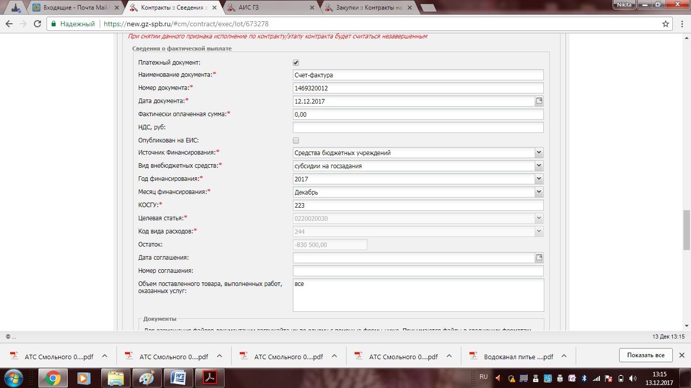
Task: Go back to the previous browser page
Action: [10, 24]
